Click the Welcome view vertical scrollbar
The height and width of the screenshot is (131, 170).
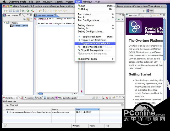click(x=164, y=40)
